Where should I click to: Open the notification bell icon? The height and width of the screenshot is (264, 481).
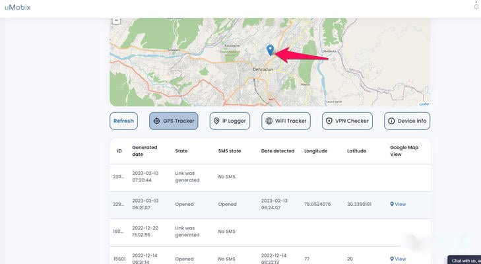(x=476, y=6)
